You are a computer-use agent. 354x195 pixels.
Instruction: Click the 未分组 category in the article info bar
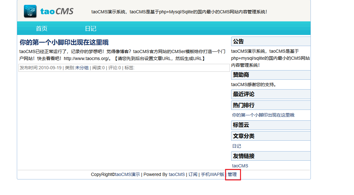(82, 68)
